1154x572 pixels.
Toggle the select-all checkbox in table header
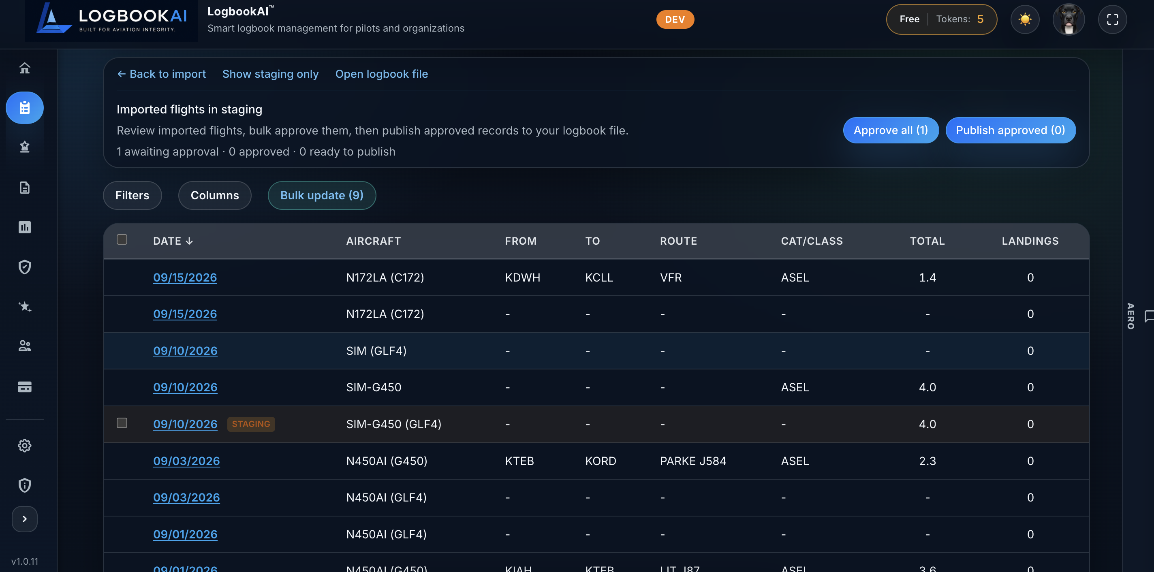(122, 240)
